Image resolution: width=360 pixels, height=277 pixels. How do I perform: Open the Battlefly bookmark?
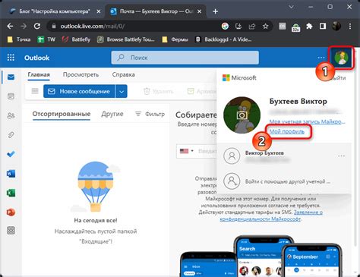[x=76, y=39]
